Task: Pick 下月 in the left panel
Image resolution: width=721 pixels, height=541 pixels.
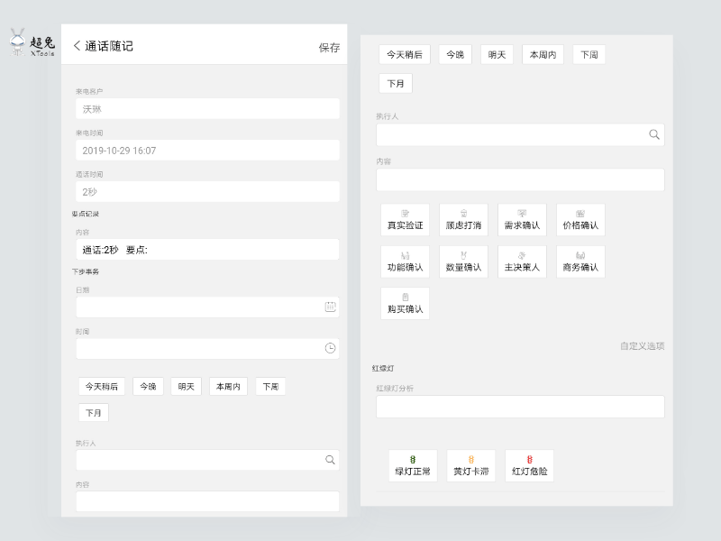Action: (x=93, y=412)
